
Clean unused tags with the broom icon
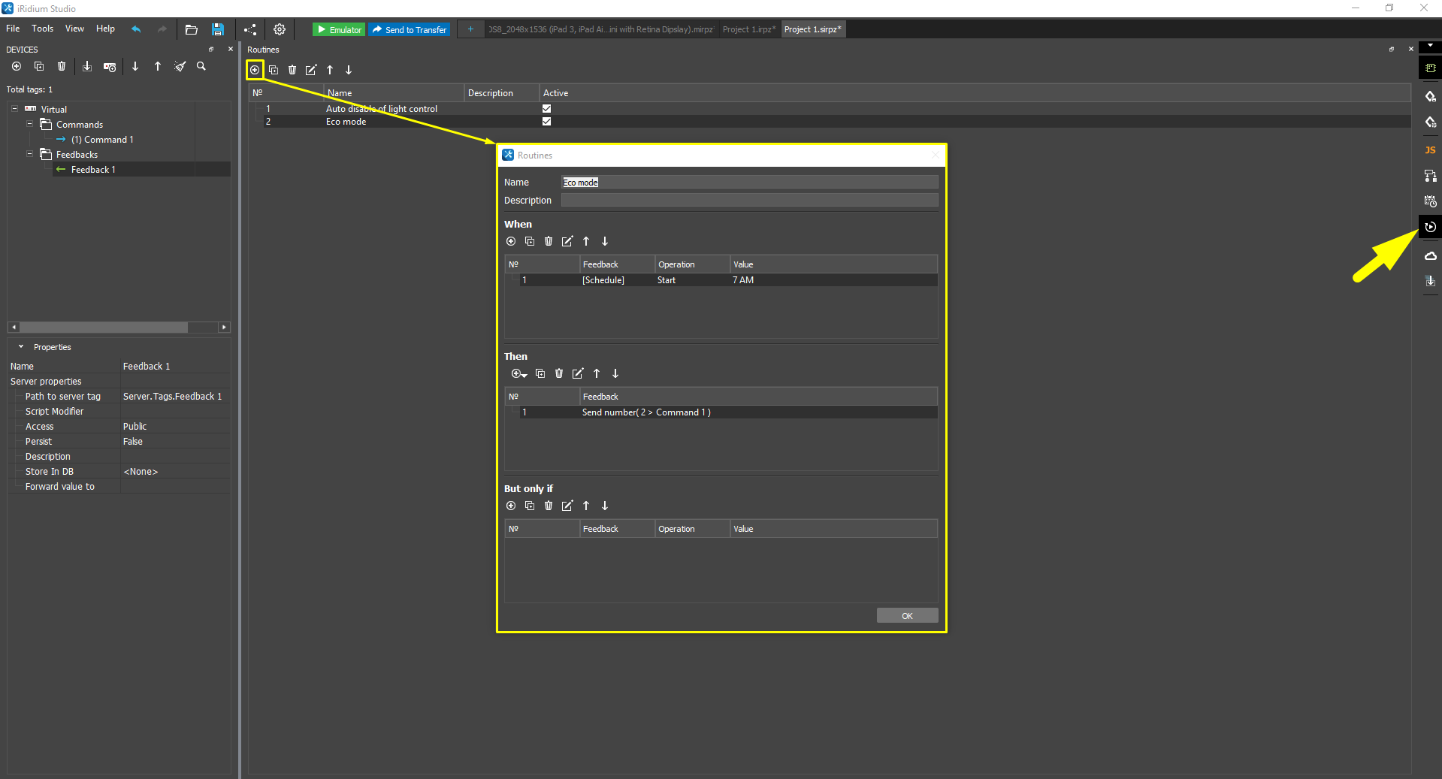click(180, 66)
